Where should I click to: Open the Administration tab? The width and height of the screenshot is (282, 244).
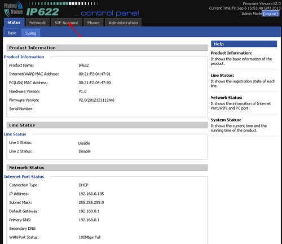[x=123, y=23]
